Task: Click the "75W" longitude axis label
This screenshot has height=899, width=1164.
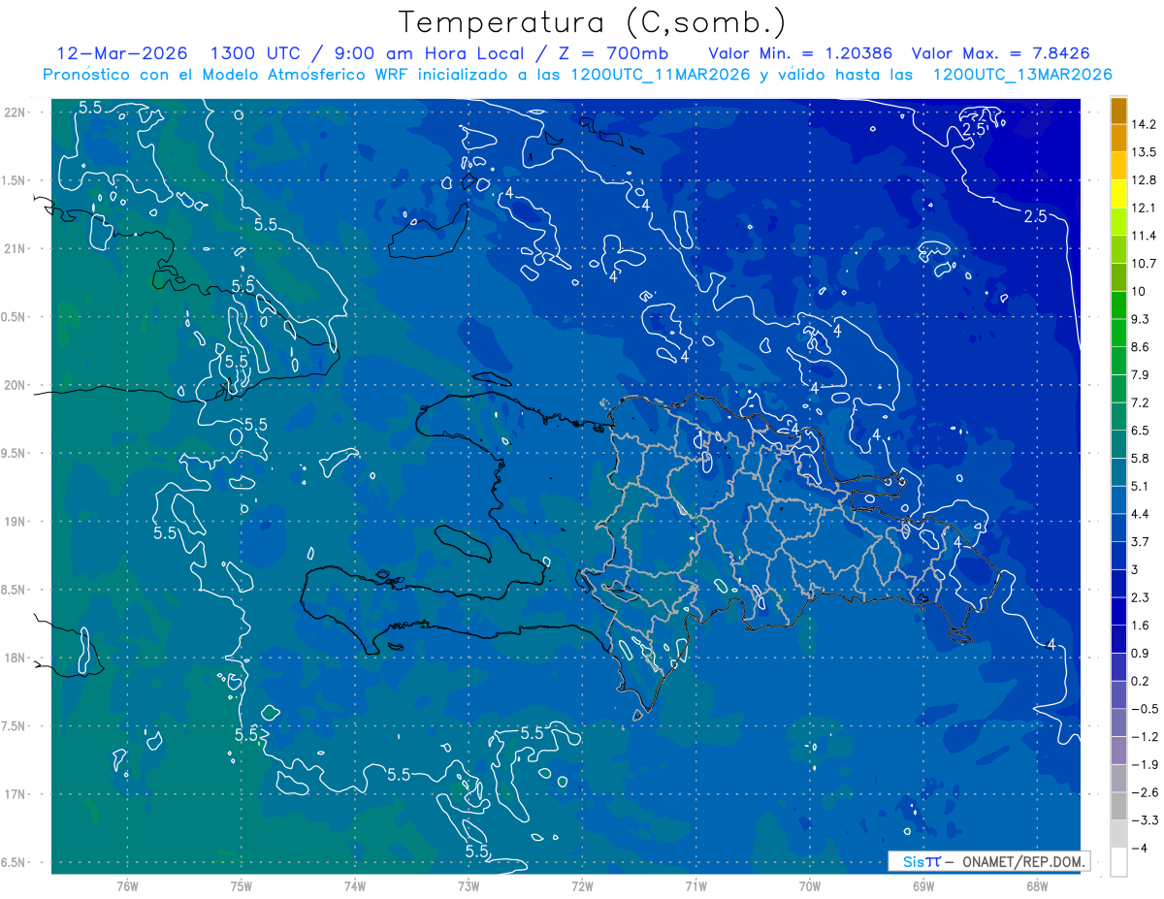Action: 242,885
